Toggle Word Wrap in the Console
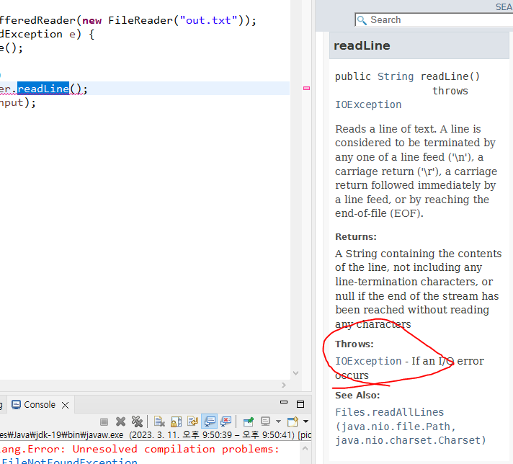The image size is (513, 464). [192, 421]
